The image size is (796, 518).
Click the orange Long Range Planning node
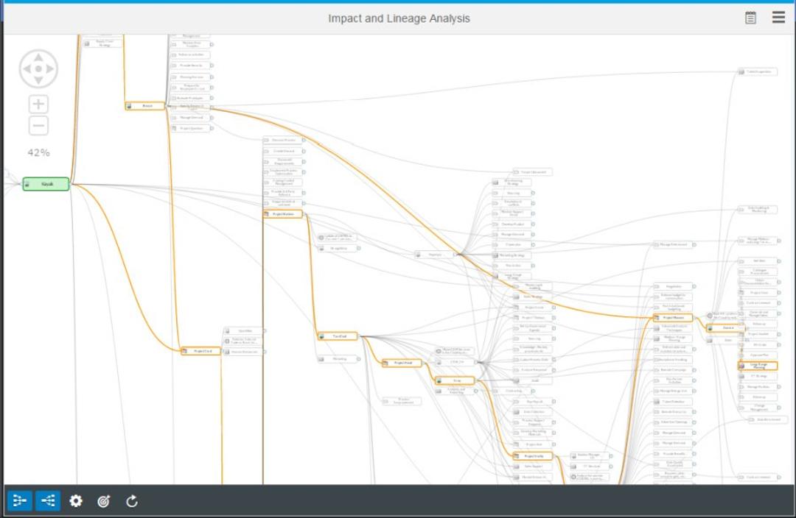(757, 366)
